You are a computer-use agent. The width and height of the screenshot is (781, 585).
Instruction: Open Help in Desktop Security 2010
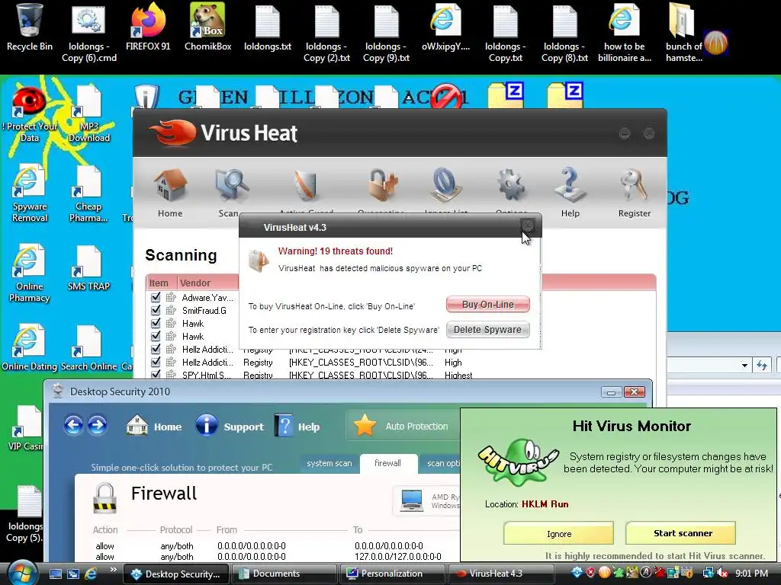pyautogui.click(x=297, y=427)
